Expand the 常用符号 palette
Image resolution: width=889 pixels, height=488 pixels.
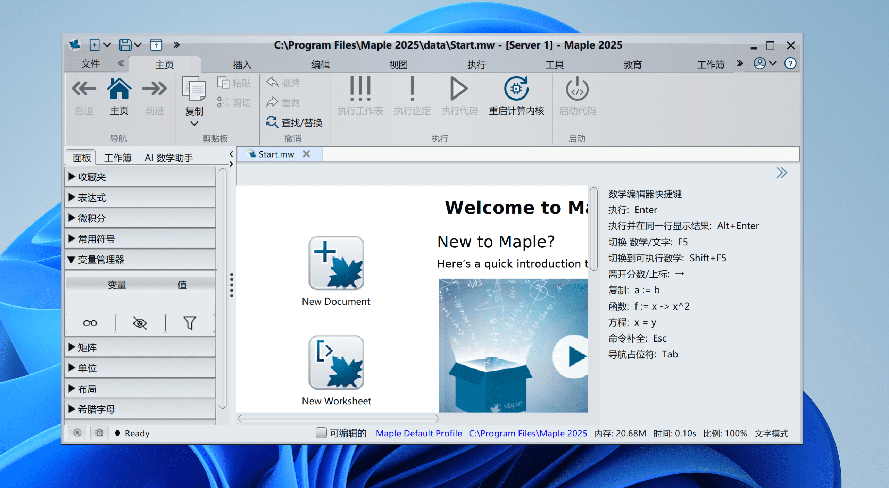click(140, 239)
